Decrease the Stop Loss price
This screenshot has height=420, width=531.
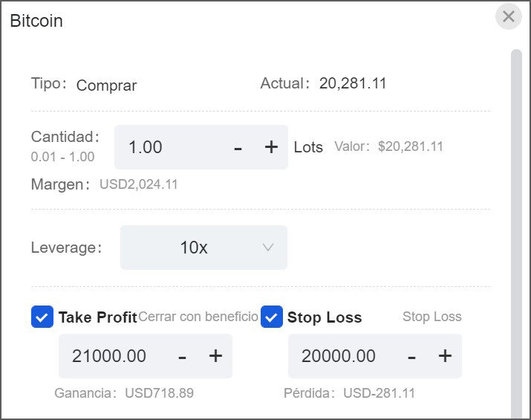412,356
